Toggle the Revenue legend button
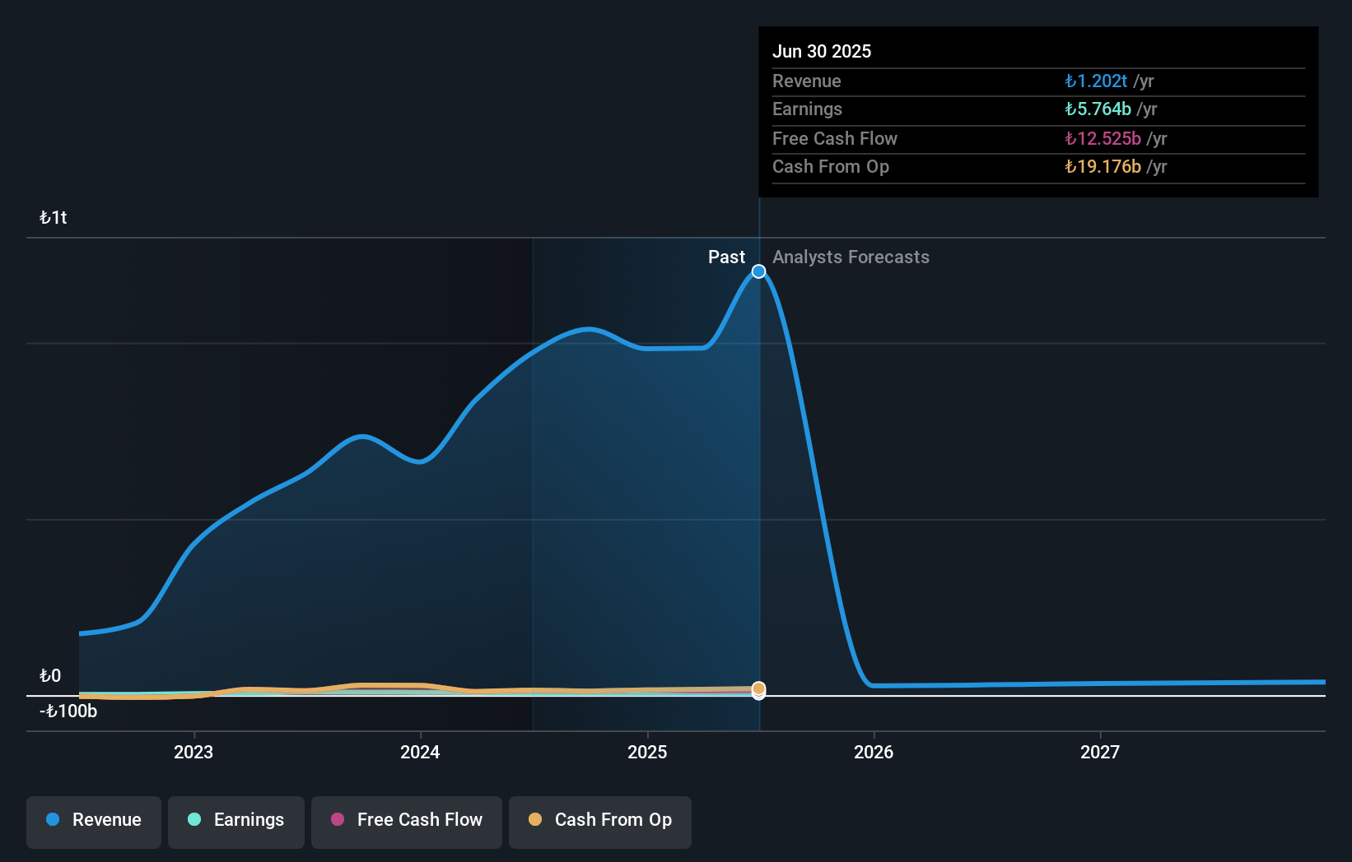Image resolution: width=1352 pixels, height=862 pixels. click(x=94, y=822)
